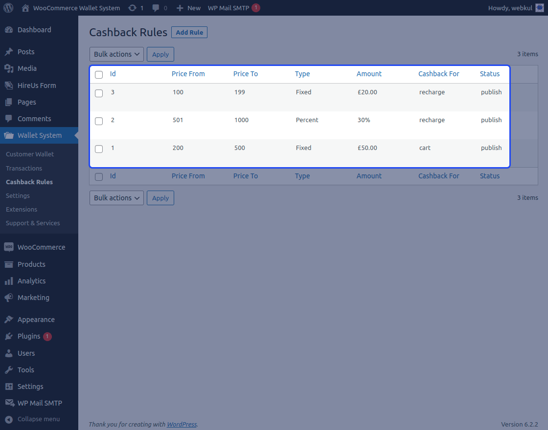Sort by Price From in the table footer
This screenshot has height=430, width=548.
(188, 176)
